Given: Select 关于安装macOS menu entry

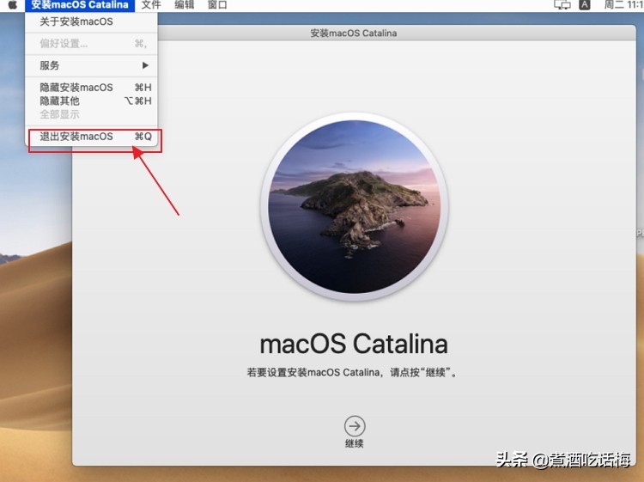Looking at the screenshot, I should coord(91,21).
